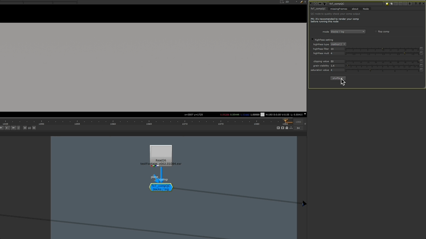Switch to the missingFrames tab
This screenshot has width=426, height=239.
(339, 9)
